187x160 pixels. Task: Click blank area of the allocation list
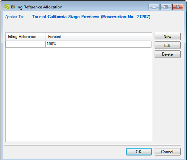point(79,95)
